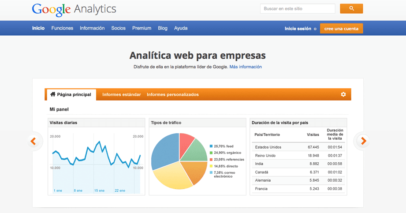This screenshot has height=213, width=406.
Task: Go to previous slide with left arrow
Action: point(33,141)
